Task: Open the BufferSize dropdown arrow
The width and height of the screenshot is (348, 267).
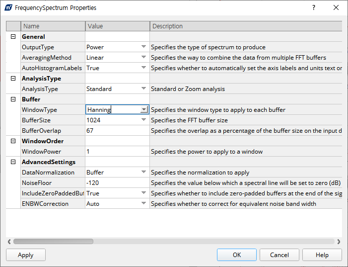Action: pos(143,120)
